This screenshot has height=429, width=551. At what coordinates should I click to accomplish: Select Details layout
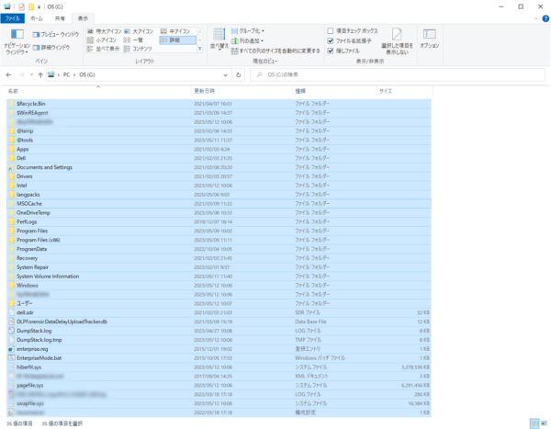tap(177, 40)
